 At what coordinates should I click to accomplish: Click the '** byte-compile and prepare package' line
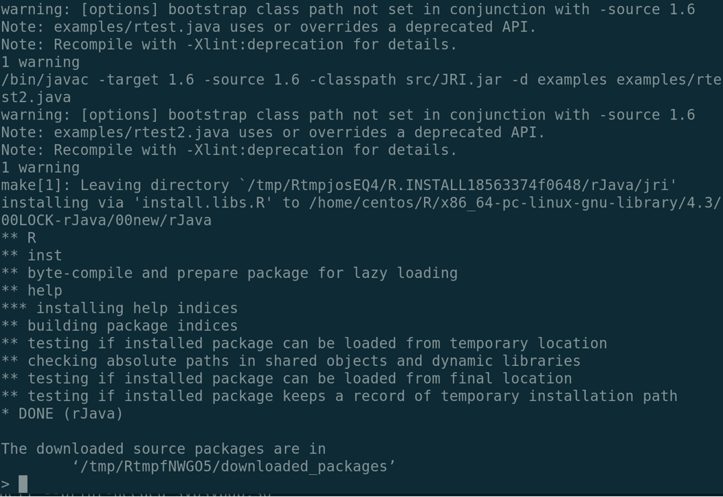click(x=229, y=273)
